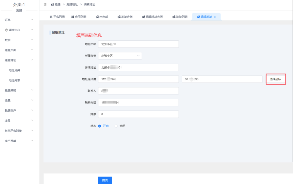Open the 所属分类 dropdown
Screen dimensions: 293x184
(x=120, y=56)
